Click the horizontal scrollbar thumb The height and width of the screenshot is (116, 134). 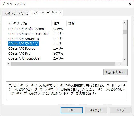63,64
